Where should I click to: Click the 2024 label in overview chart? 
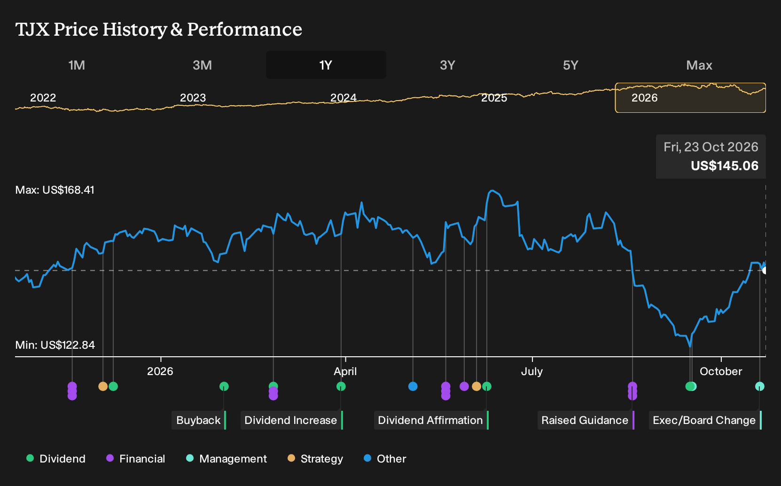(344, 98)
